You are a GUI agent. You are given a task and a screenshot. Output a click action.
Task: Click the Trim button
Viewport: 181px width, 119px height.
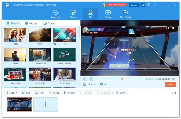[40, 93]
